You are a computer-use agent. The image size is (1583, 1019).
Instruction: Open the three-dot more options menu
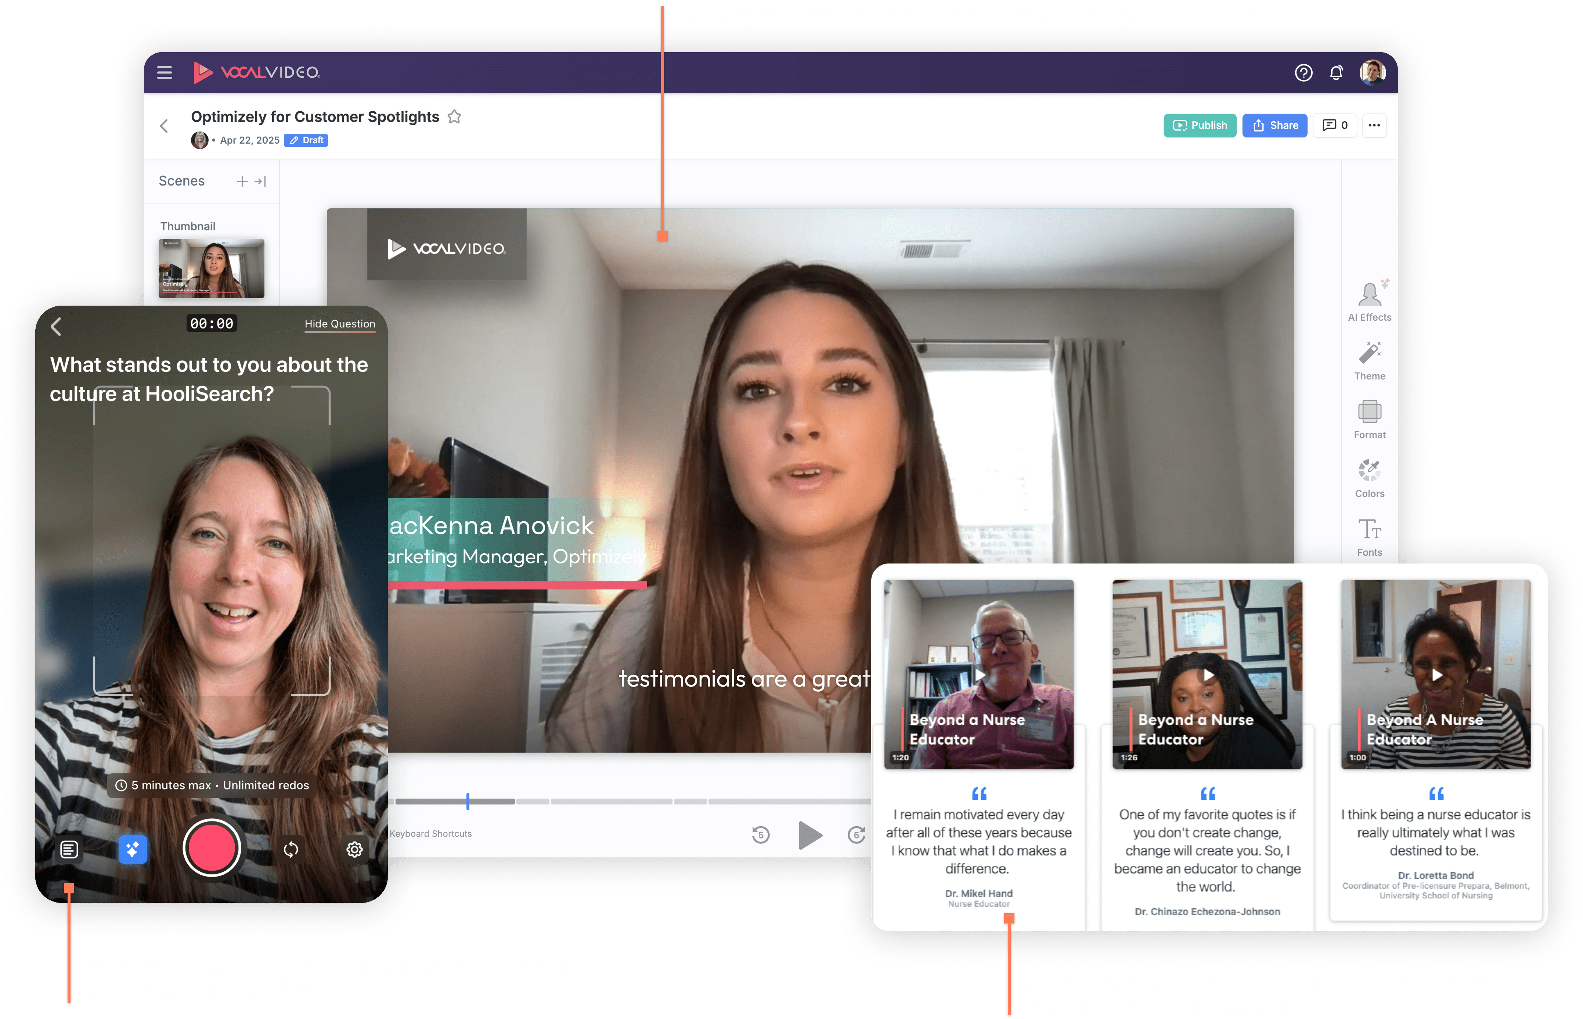pos(1374,126)
